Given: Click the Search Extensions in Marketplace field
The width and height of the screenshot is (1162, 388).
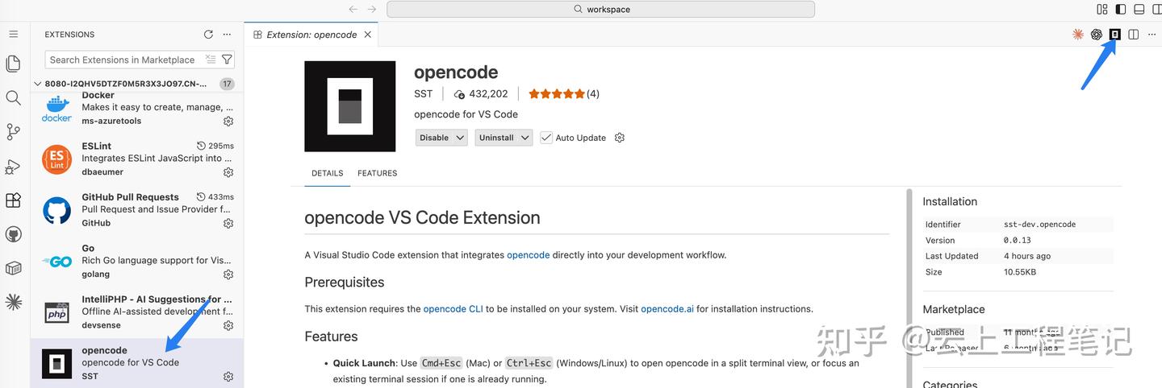Looking at the screenshot, I should coord(125,60).
